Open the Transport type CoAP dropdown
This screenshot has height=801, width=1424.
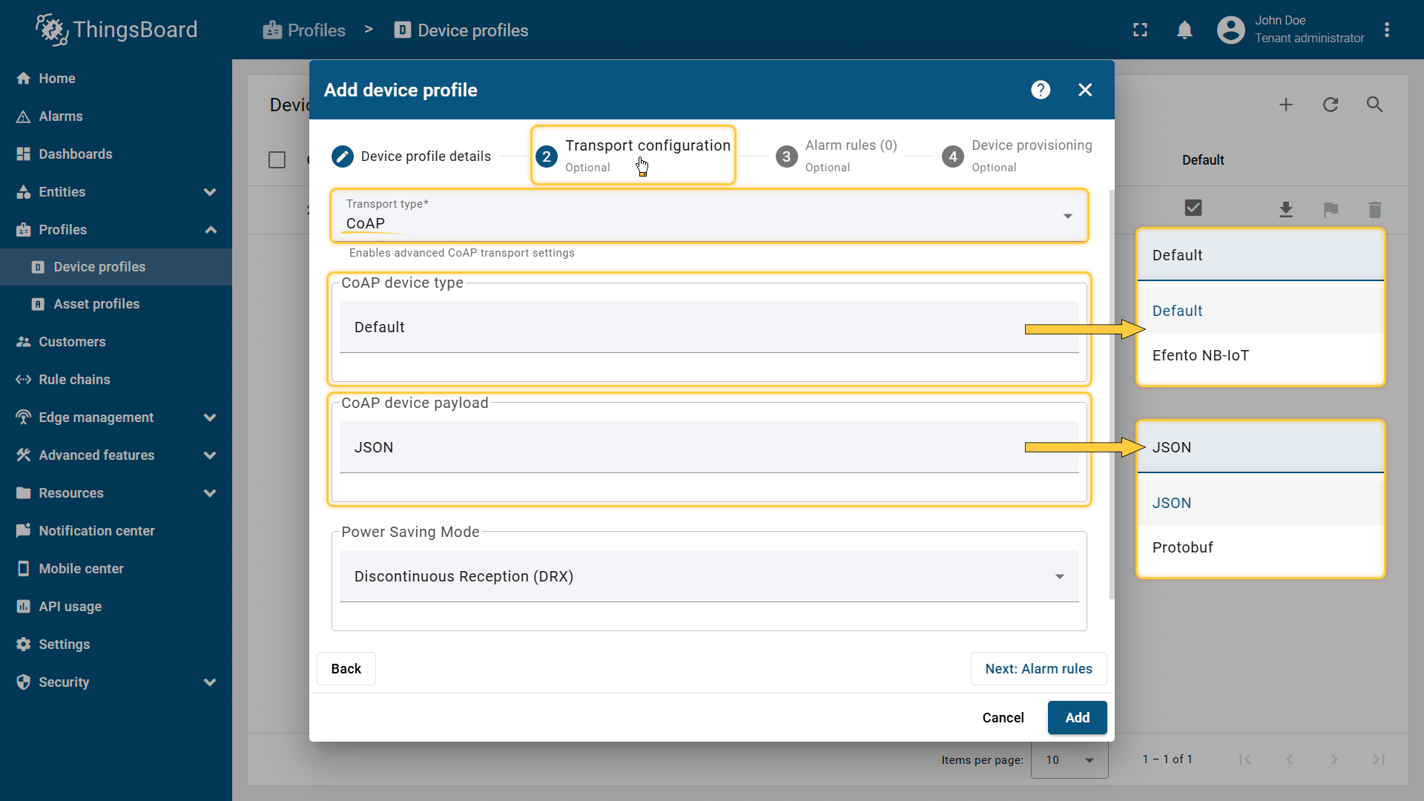[708, 216]
